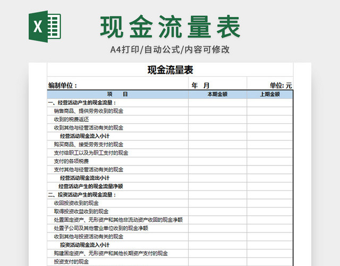Select the 单位: 元 cell
The width and height of the screenshot is (340, 266).
pyautogui.click(x=270, y=83)
